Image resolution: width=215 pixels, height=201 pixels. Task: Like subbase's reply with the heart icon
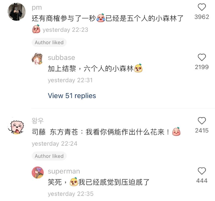202,57
